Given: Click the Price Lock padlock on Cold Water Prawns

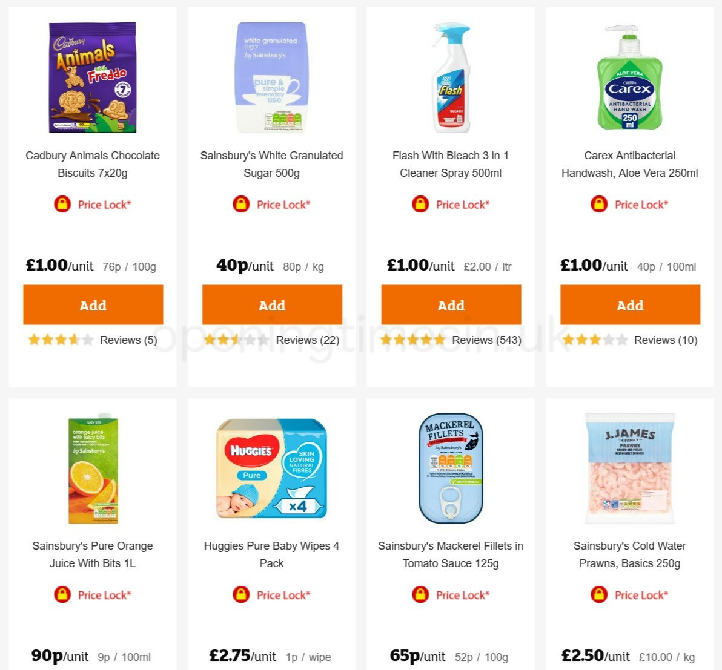Looking at the screenshot, I should coord(598,595).
